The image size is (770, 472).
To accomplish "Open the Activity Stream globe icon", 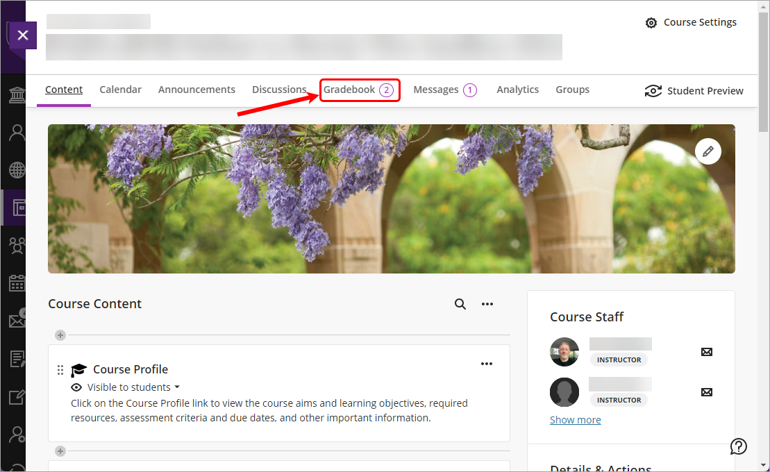I will [x=15, y=170].
